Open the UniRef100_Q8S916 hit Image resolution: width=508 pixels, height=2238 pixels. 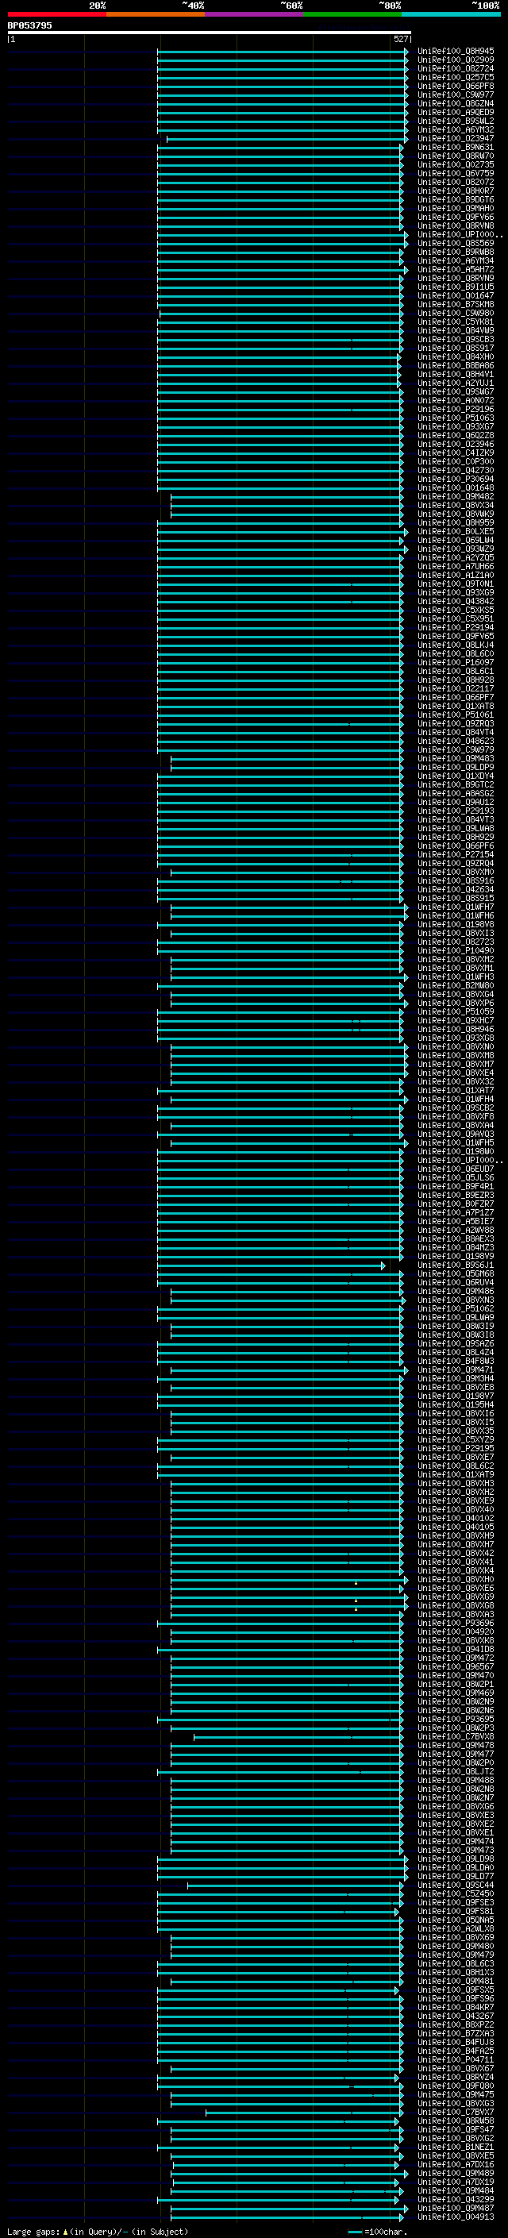(x=456, y=880)
